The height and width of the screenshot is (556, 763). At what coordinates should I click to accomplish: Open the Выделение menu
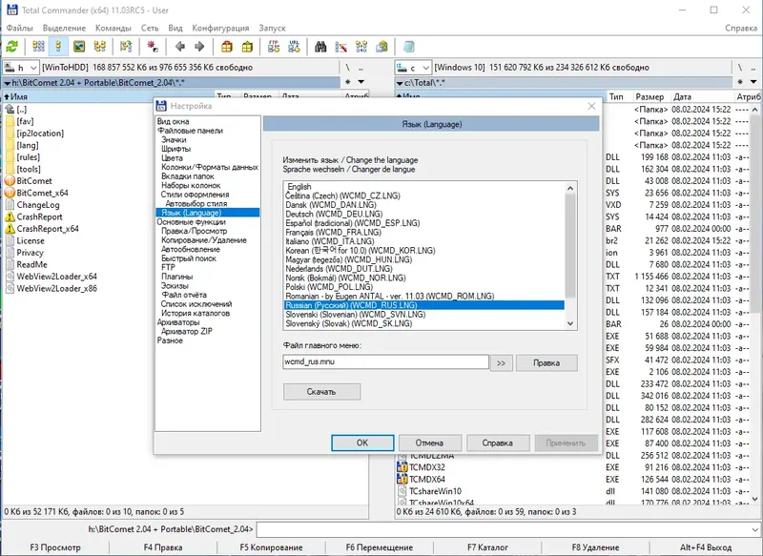tap(64, 29)
